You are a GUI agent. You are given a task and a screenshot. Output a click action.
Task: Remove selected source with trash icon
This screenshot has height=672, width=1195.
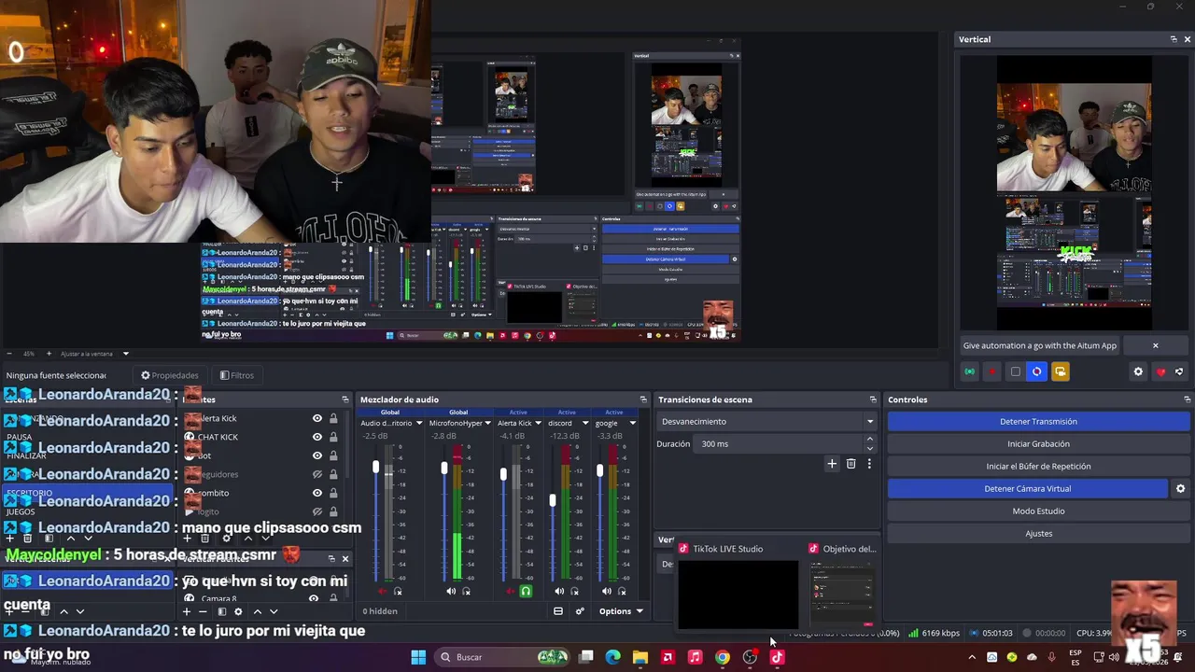(204, 538)
